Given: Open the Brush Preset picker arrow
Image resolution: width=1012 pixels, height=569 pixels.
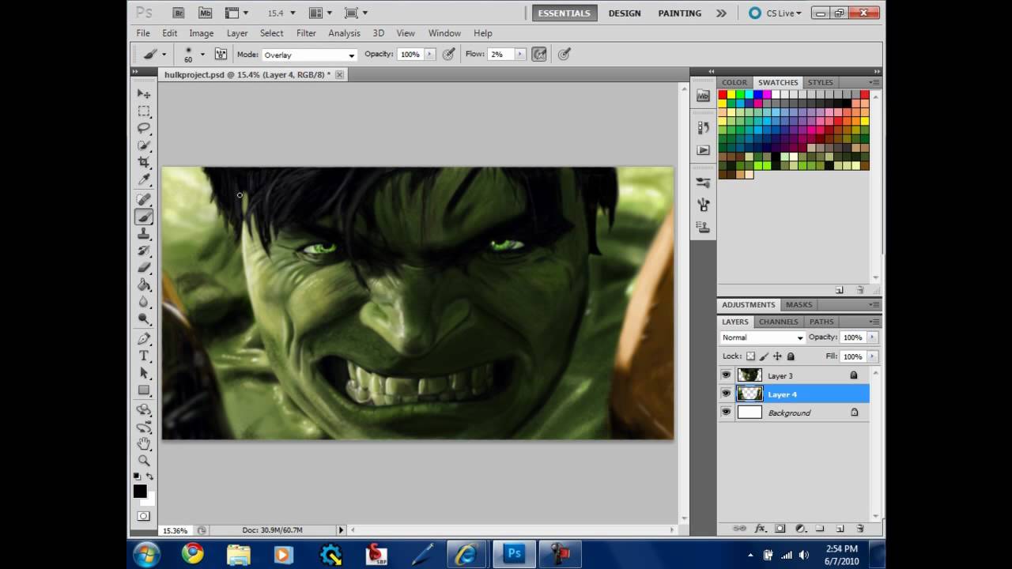Looking at the screenshot, I should click(202, 55).
